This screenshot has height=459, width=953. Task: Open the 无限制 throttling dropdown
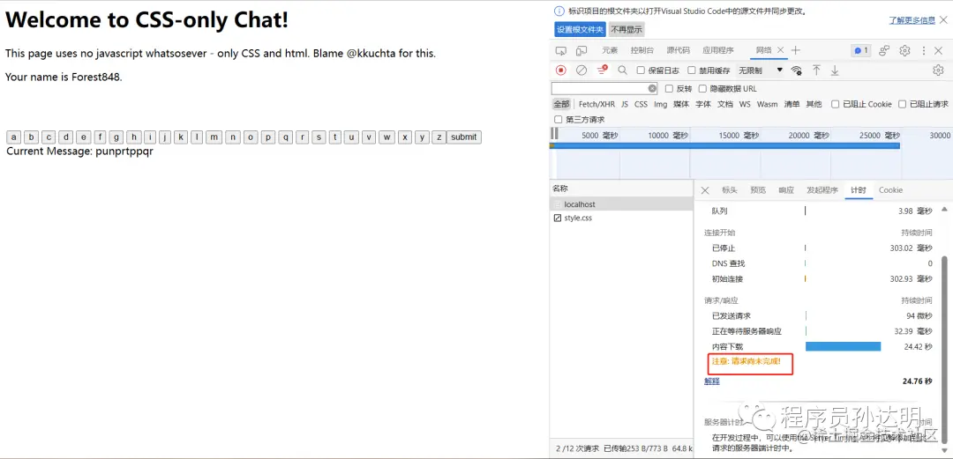pos(761,70)
